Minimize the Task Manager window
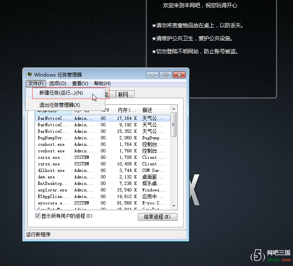293x266 pixels. point(152,75)
